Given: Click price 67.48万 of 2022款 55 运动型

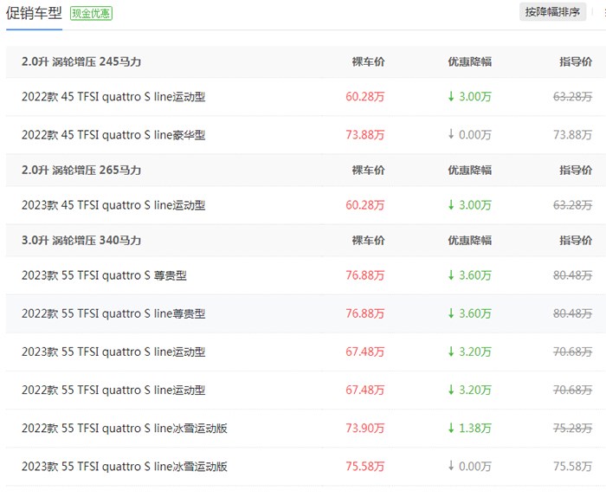Looking at the screenshot, I should click(x=365, y=390).
